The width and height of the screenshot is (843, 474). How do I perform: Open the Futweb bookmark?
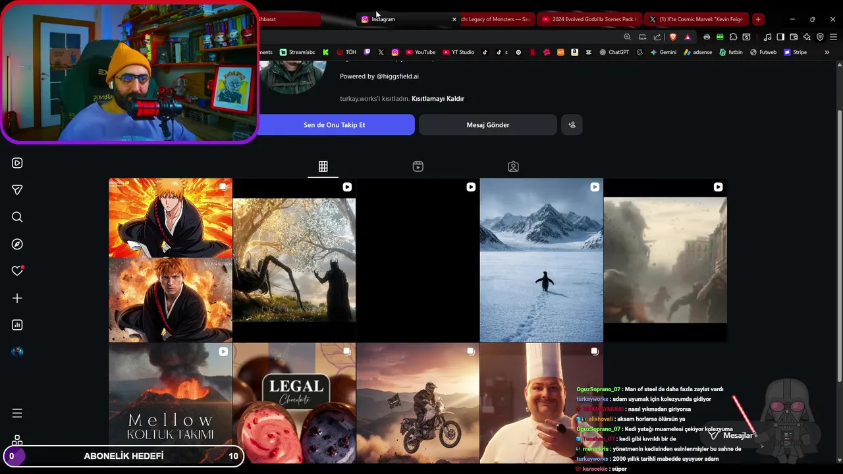pos(763,52)
